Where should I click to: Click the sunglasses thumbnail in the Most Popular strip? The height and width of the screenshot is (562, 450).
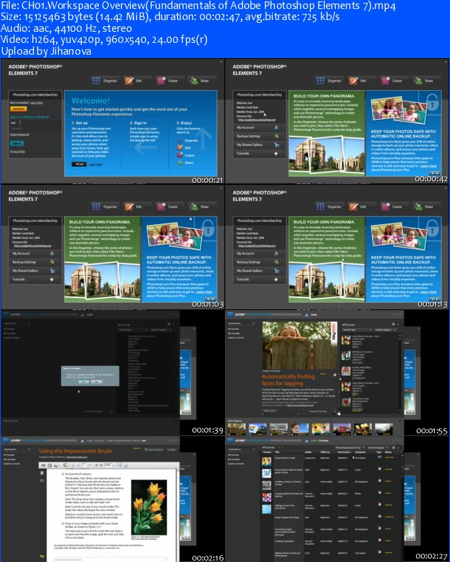tap(321, 428)
